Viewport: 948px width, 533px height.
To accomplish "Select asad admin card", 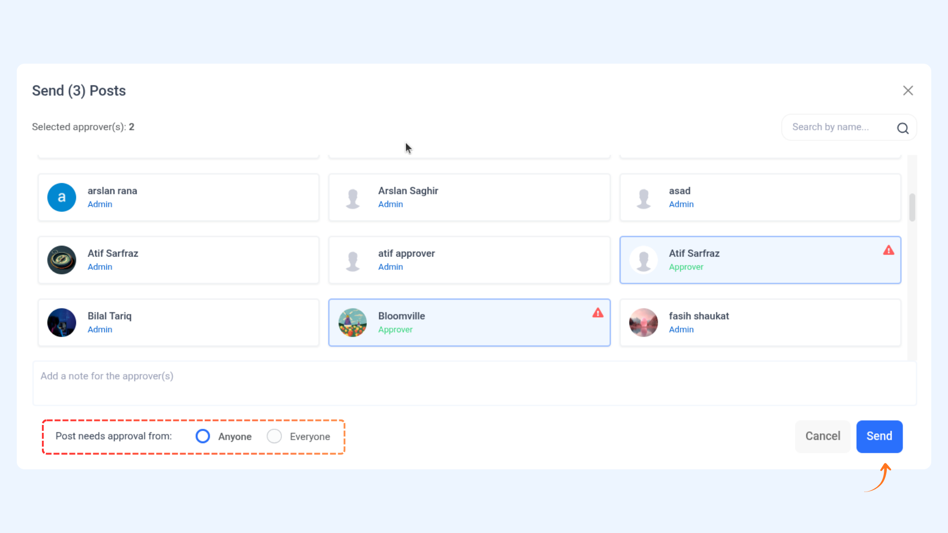I will tap(760, 197).
